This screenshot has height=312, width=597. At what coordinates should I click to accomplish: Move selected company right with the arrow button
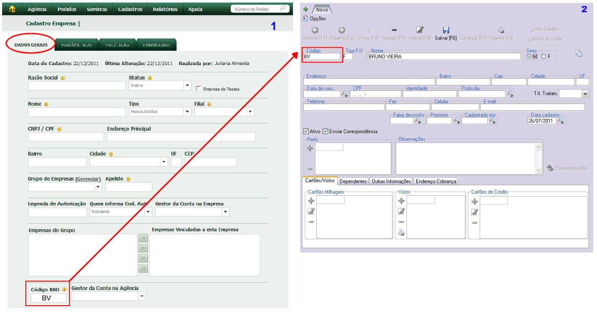point(143,238)
